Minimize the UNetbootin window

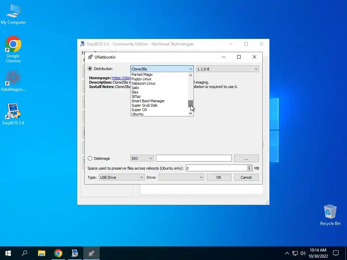(x=224, y=57)
